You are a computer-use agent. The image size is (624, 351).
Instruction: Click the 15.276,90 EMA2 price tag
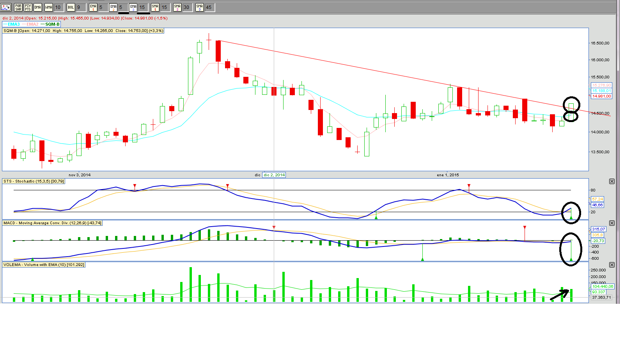point(601,85)
